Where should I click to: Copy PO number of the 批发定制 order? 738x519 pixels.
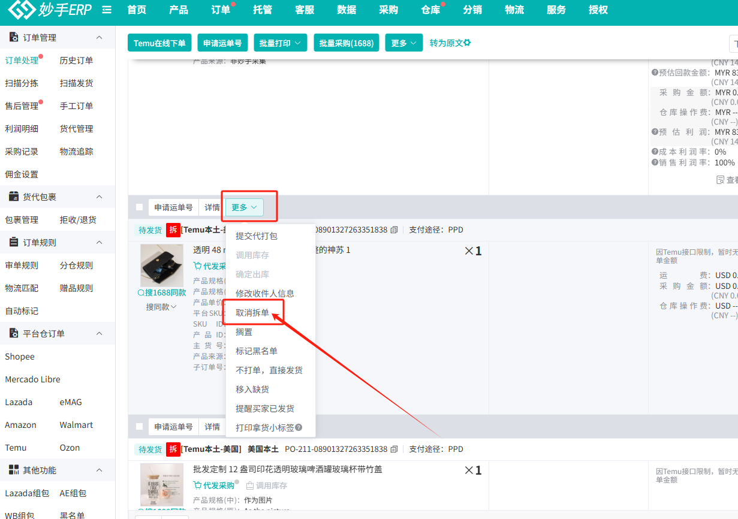pyautogui.click(x=394, y=449)
